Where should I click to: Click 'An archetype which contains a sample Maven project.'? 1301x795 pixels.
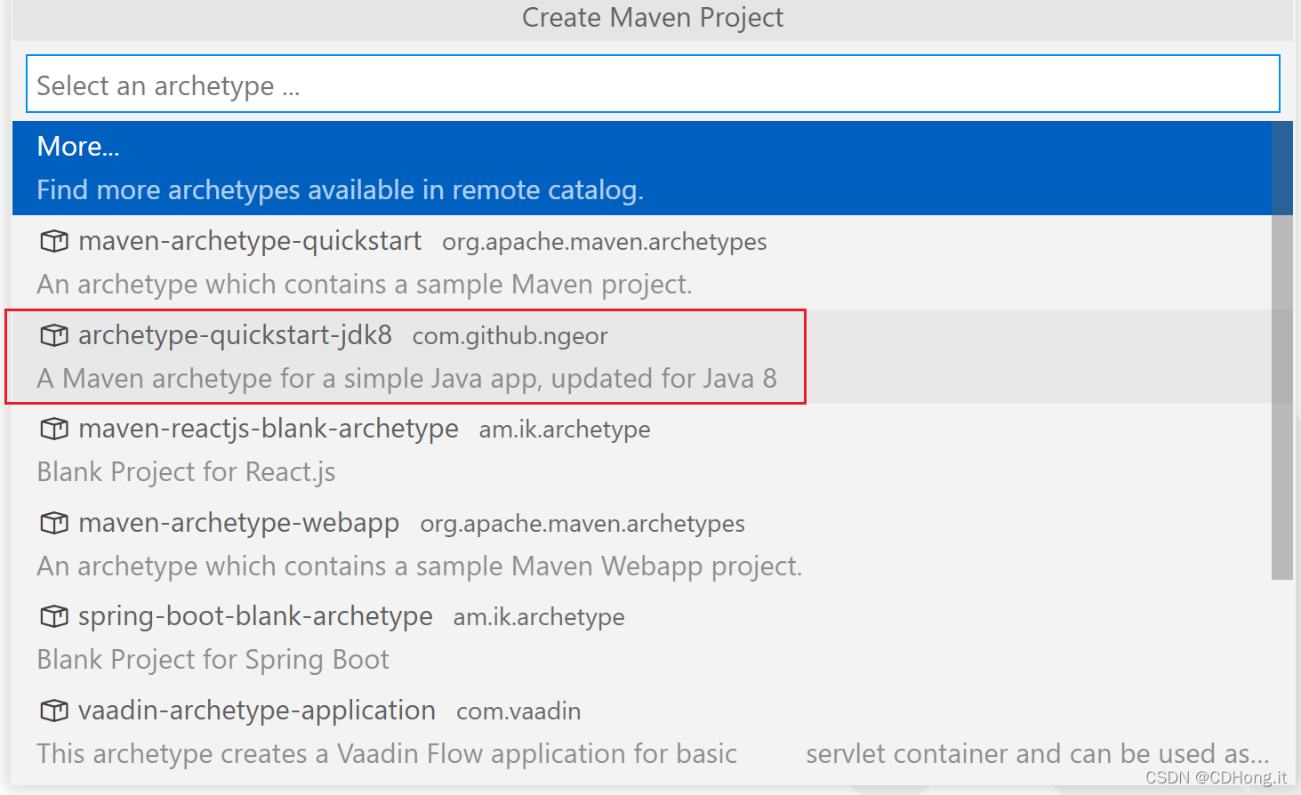coord(365,285)
